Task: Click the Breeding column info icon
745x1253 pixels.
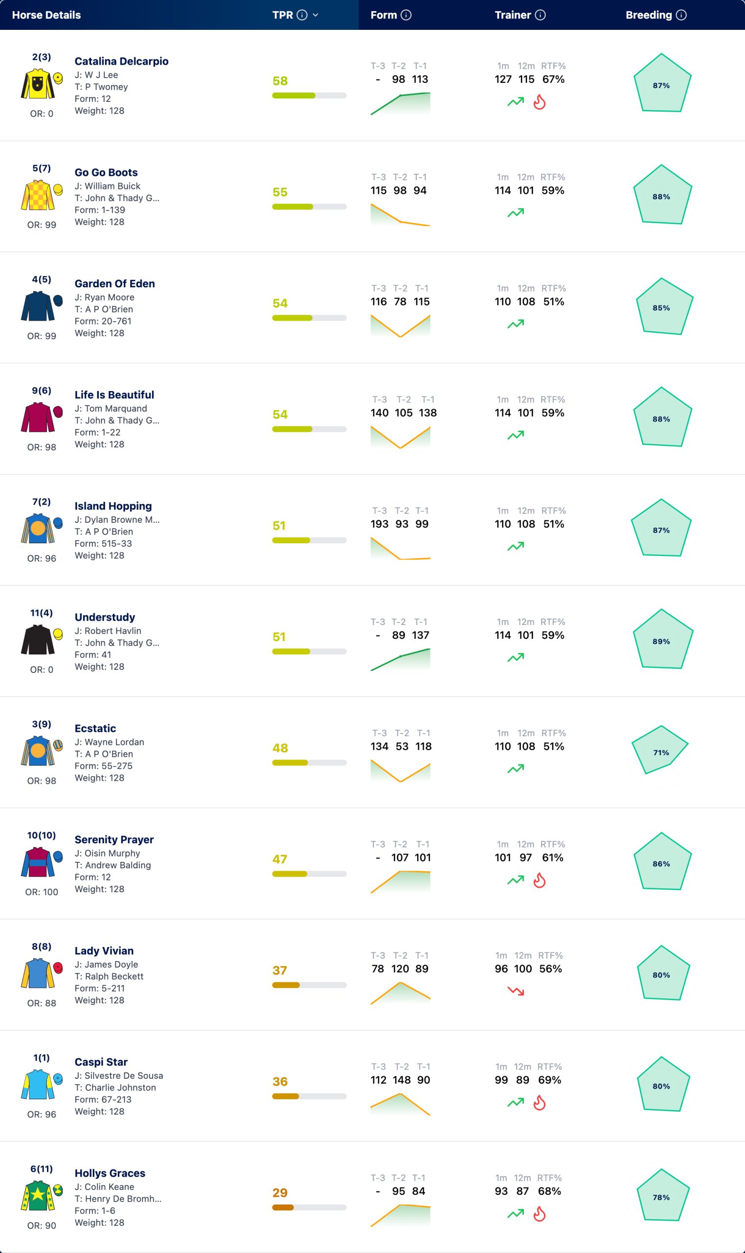Action: click(681, 15)
